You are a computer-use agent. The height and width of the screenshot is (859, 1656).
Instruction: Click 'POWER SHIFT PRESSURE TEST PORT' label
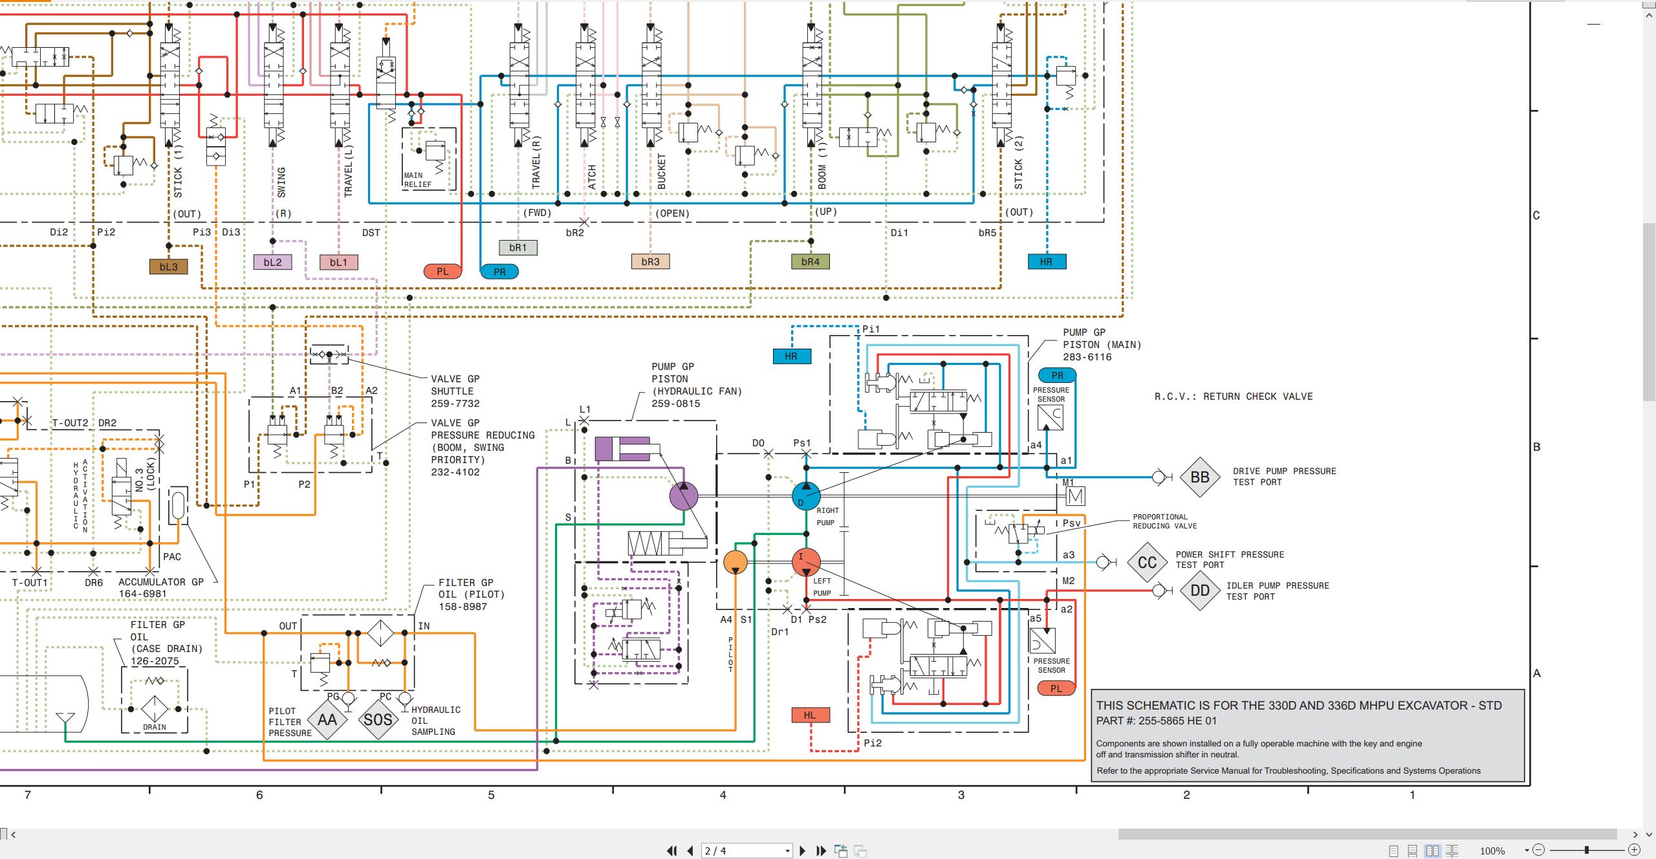(x=1230, y=560)
